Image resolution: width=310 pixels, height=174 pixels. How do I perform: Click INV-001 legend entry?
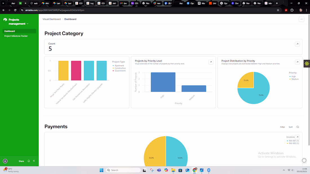point(293,141)
